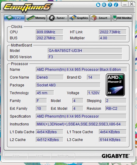Click the Clocks group label
This screenshot has width=137, height=165.
point(17,26)
